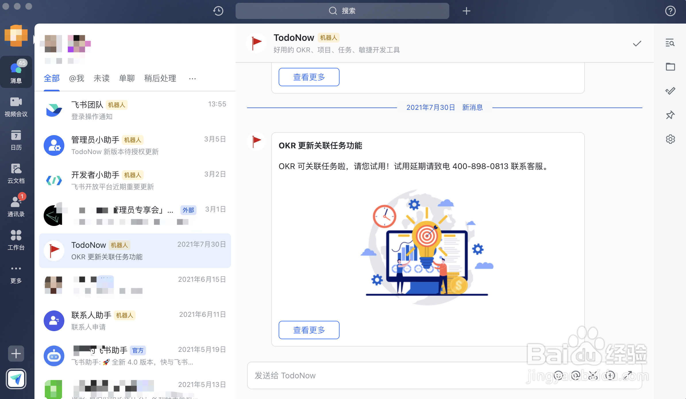Viewport: 686px width, 399px height.
Task: Click 查看更多 under the OKR message
Action: coord(309,330)
